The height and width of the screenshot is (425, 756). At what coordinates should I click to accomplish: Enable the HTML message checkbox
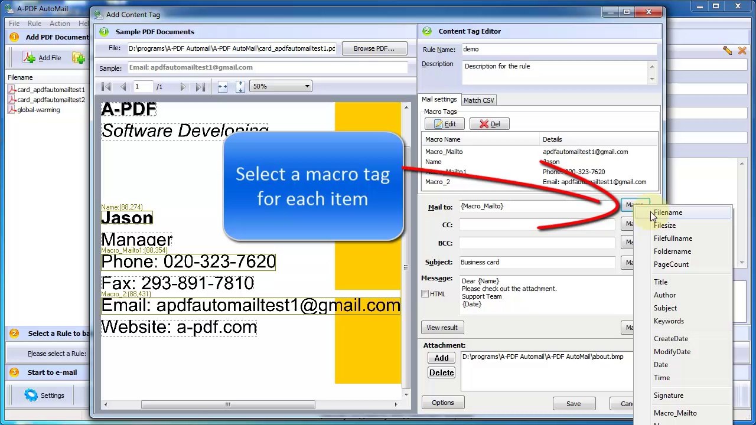425,294
